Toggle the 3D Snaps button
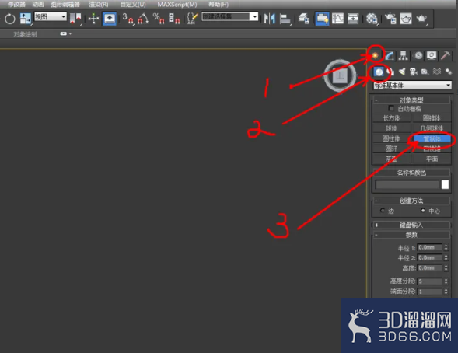 [x=128, y=19]
